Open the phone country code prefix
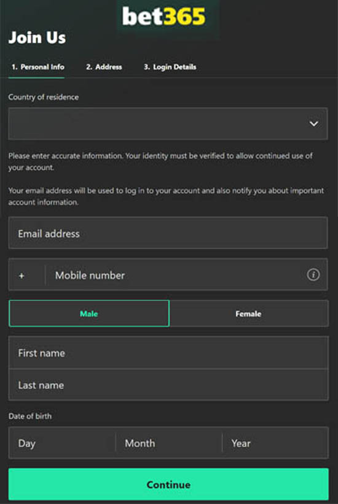338x504 pixels. tap(27, 275)
